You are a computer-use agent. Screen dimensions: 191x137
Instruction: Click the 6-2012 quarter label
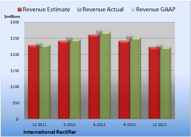(x=99, y=125)
